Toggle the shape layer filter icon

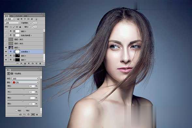[x=28, y=19]
